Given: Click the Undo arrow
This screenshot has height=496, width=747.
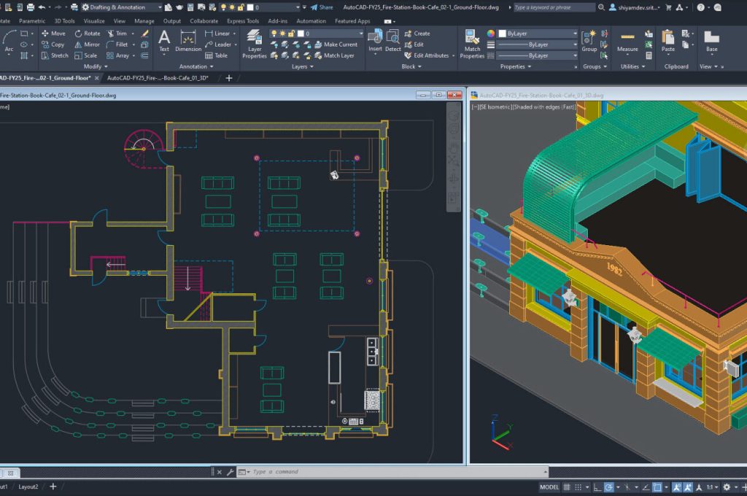Looking at the screenshot, I should coord(42,7).
